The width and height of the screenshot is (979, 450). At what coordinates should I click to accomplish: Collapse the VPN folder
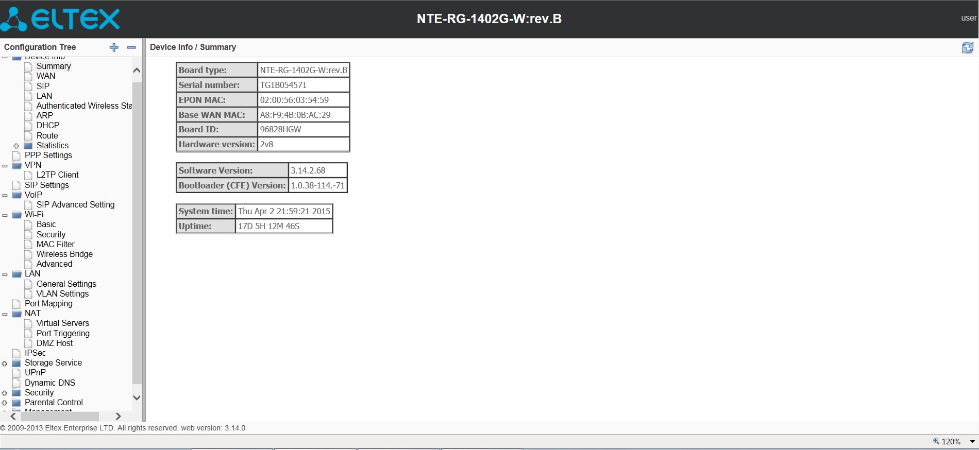click(x=5, y=166)
